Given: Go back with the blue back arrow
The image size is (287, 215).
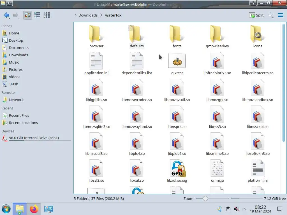Looking at the screenshot, I should click(7, 15).
